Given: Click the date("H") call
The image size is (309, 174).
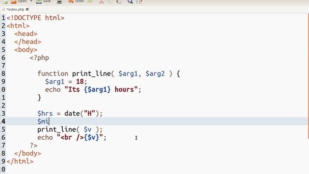Looking at the screenshot, I should tap(82, 114).
